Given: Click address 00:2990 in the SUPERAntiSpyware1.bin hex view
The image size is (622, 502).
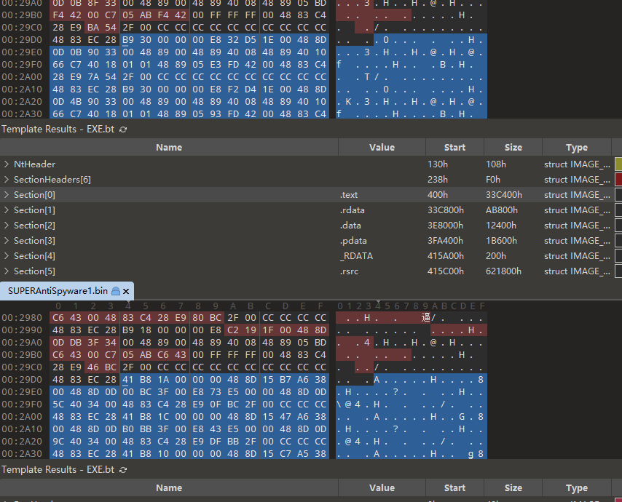Looking at the screenshot, I should 22,330.
